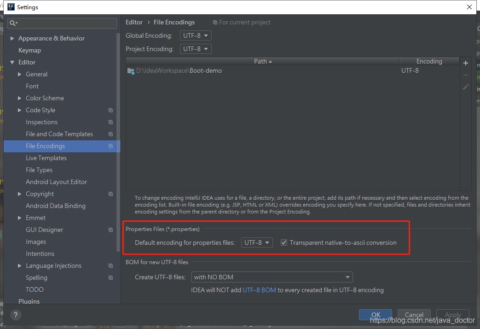Select File Encodings item
This screenshot has width=480, height=329.
click(x=62, y=146)
